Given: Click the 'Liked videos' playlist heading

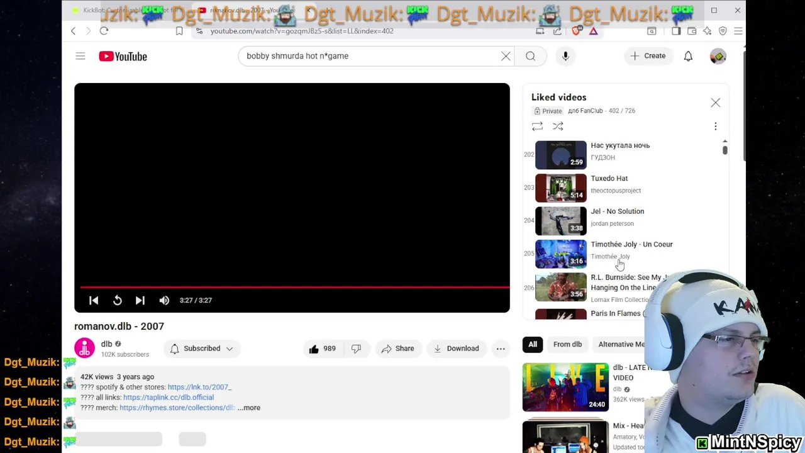Looking at the screenshot, I should coord(558,97).
